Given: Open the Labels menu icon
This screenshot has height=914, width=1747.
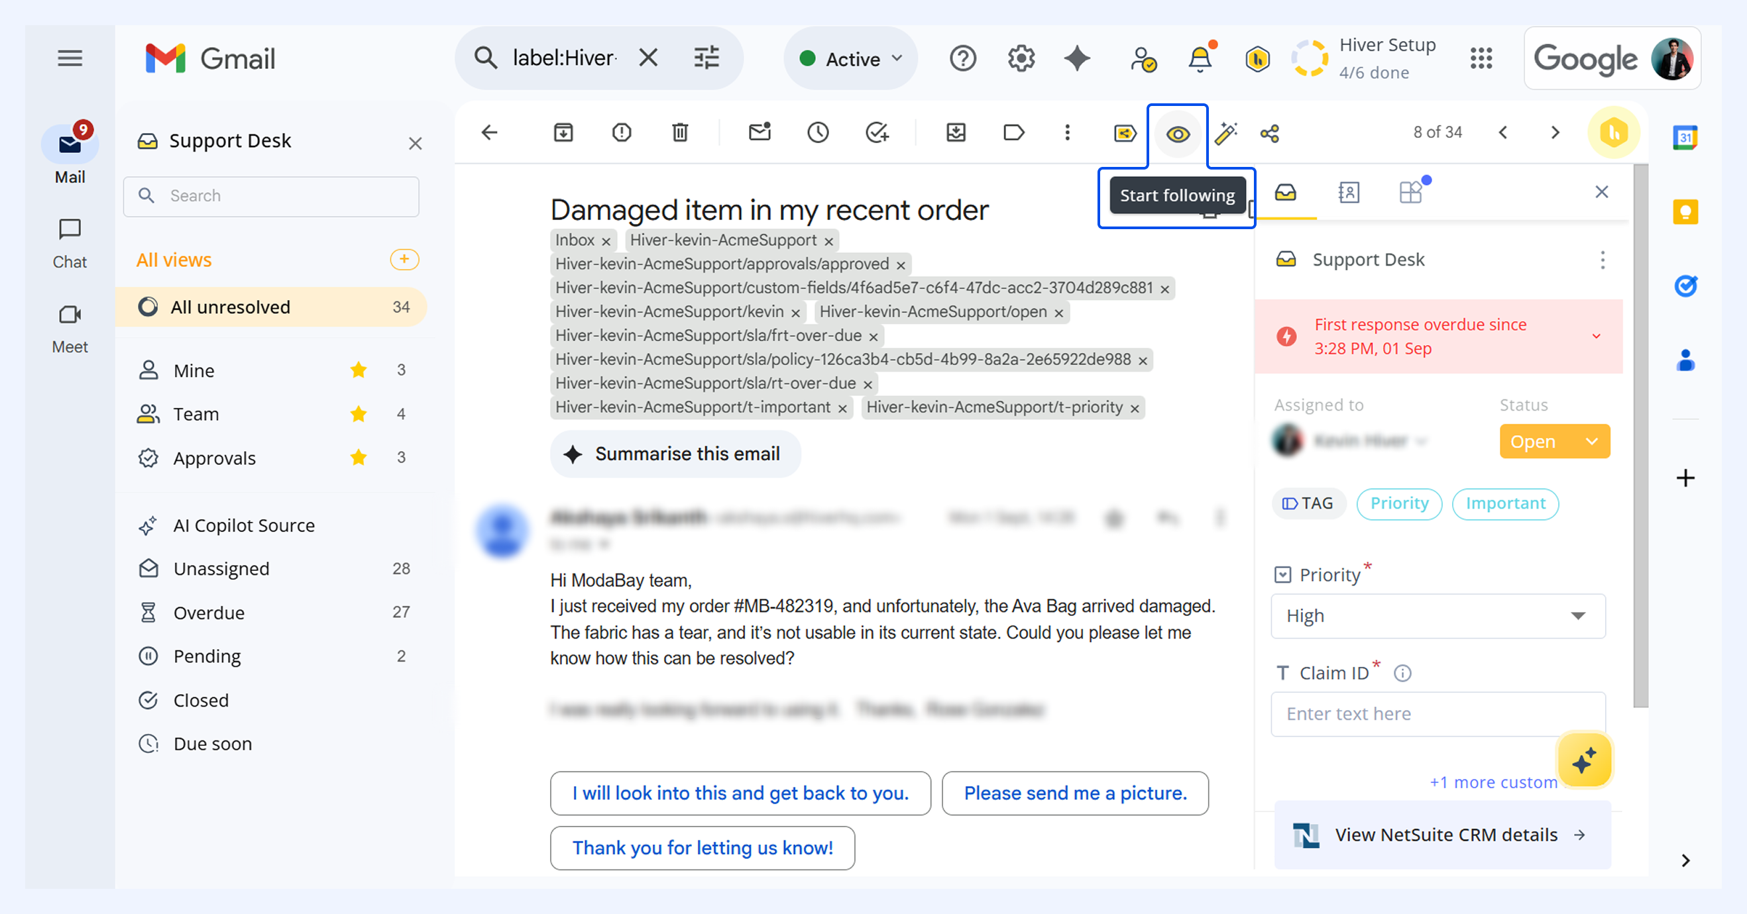Looking at the screenshot, I should 1014,133.
